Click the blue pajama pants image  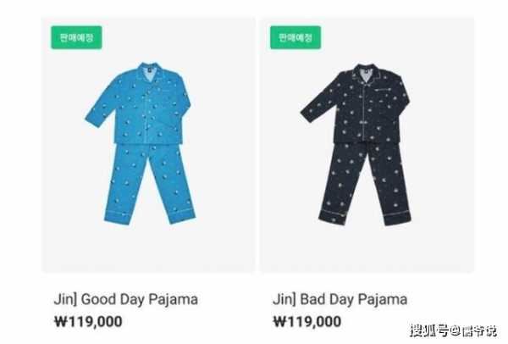coord(150,184)
